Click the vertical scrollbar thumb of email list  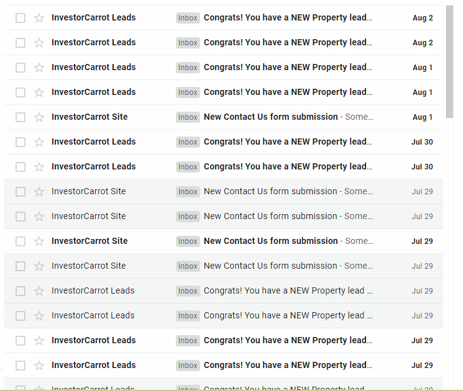449,61
